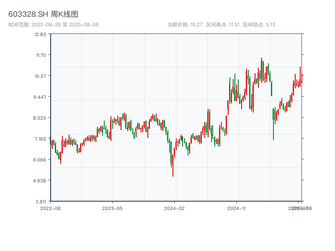This screenshot has height=251, width=335.
Task: Click the 2024-02 x-axis date label
Action: [x=175, y=208]
